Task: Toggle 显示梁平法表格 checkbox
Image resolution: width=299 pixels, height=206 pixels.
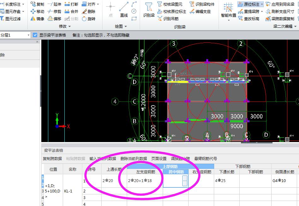Action: pyautogui.click(x=35, y=35)
